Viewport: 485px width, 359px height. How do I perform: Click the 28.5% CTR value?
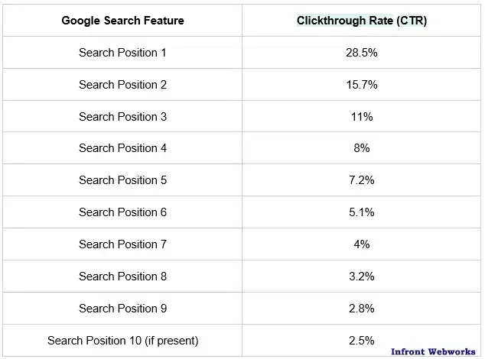362,53
